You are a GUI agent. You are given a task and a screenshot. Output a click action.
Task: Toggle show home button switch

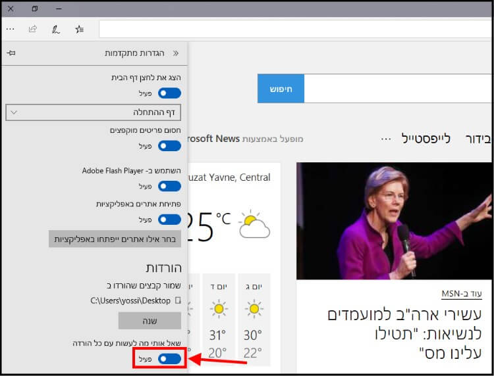169,93
